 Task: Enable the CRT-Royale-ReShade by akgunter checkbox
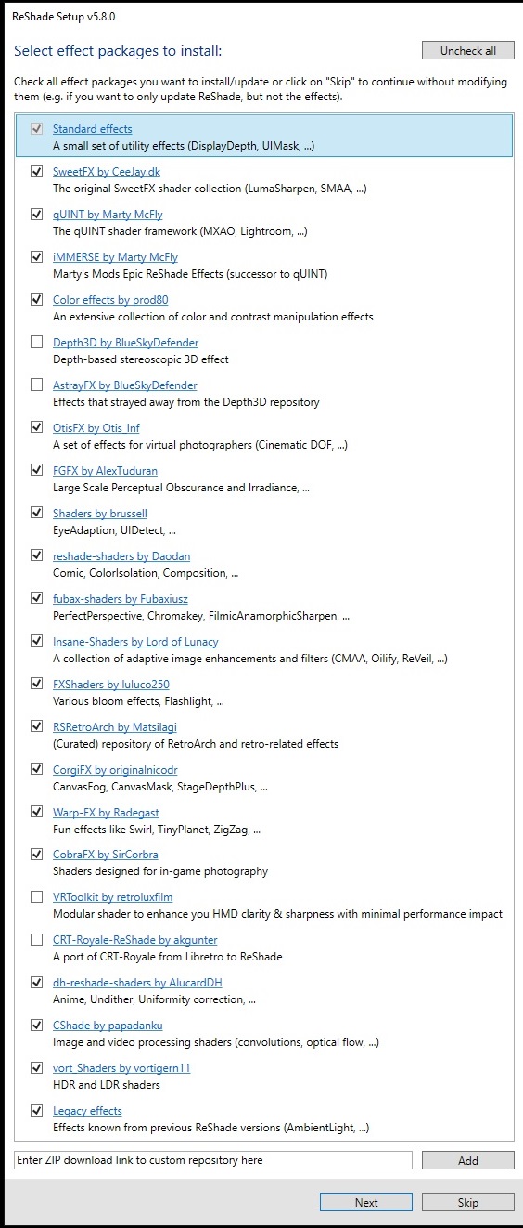(x=36, y=940)
